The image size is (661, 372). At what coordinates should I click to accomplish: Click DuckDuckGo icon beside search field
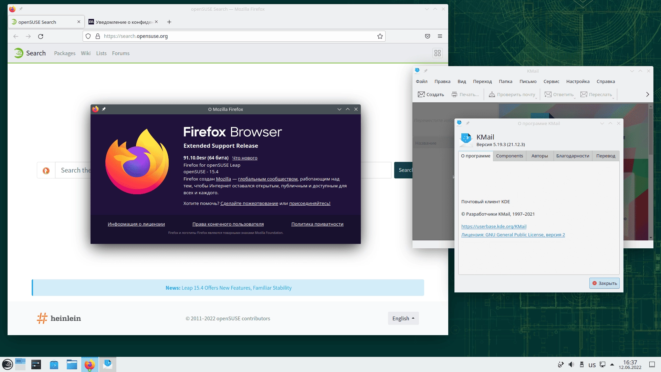pyautogui.click(x=46, y=170)
